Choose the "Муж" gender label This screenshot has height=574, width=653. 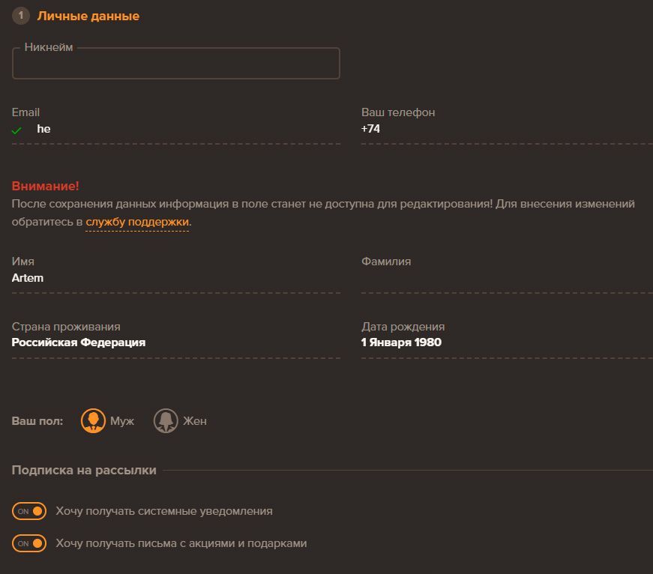click(x=122, y=421)
